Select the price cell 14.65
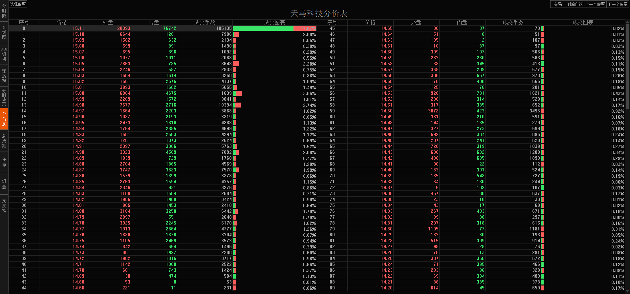 click(386, 29)
